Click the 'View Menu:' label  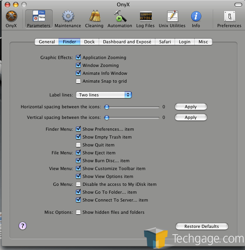[x=61, y=169]
